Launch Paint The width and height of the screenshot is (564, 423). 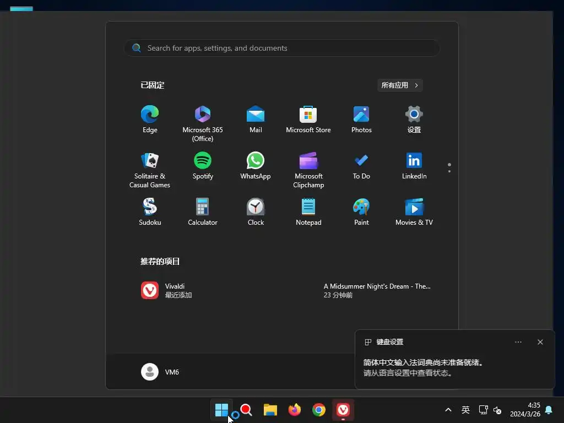(x=361, y=212)
